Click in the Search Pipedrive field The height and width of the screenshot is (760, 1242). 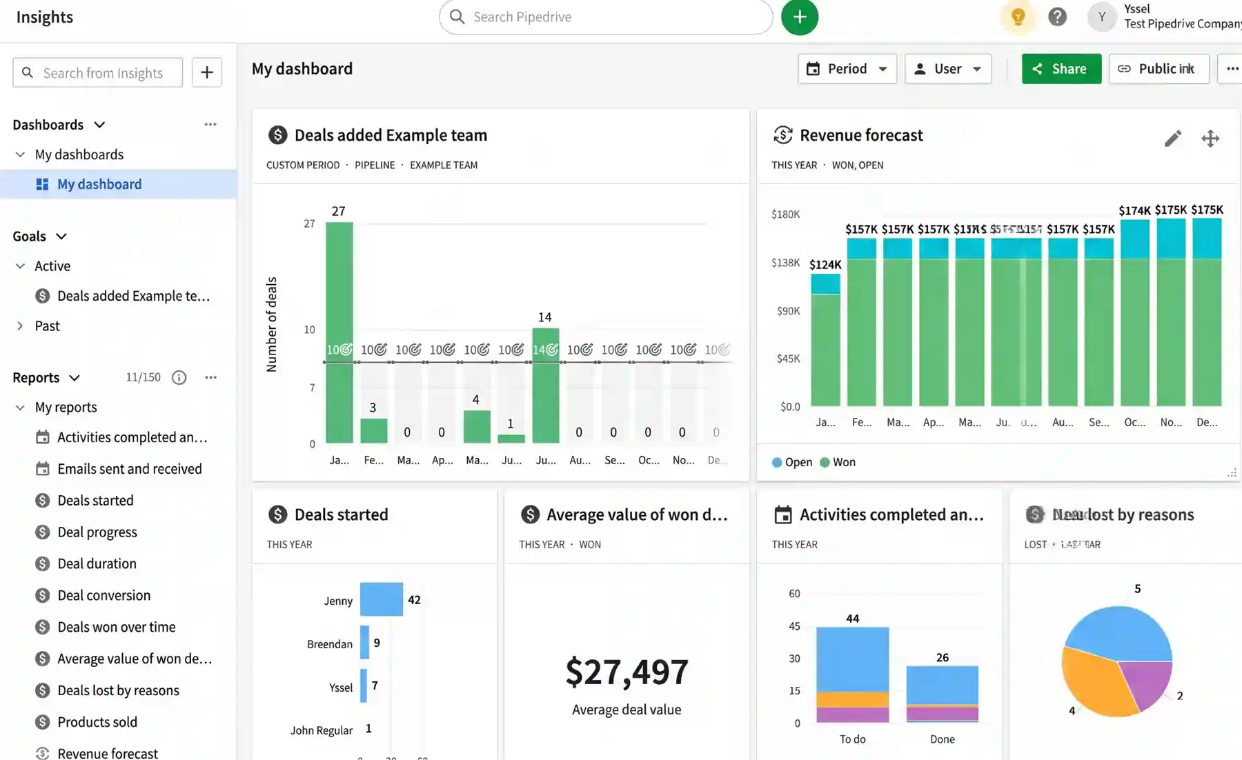tap(606, 17)
